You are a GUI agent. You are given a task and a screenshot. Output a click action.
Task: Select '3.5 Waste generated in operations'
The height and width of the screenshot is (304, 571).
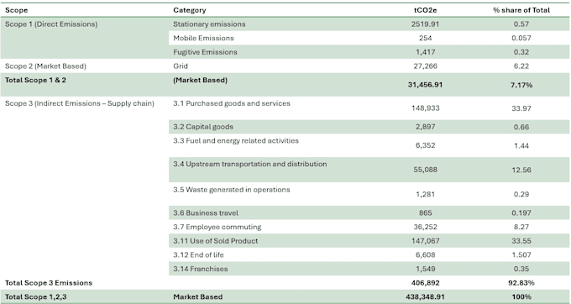point(232,190)
